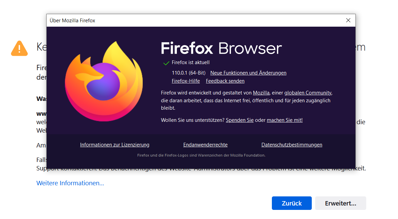The image size is (398, 219).
Task: Click the Feedback senden link
Action: 225,81
